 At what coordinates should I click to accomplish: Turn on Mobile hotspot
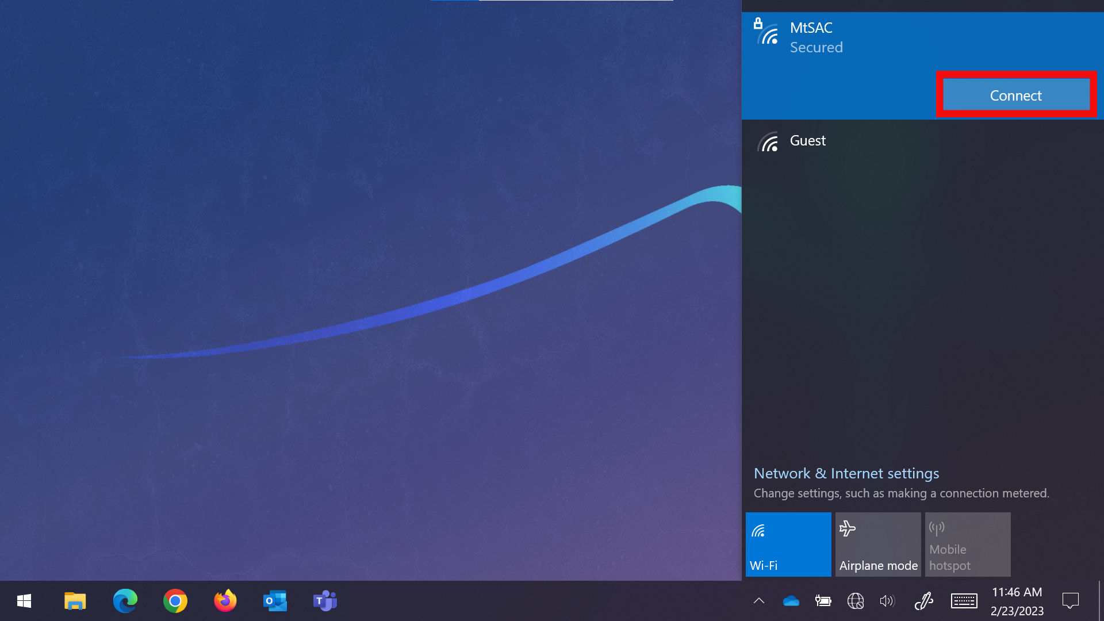(x=968, y=544)
